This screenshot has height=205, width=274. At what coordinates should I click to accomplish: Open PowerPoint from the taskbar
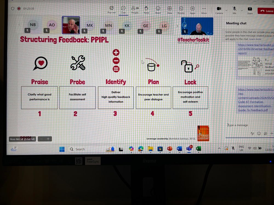pyautogui.click(x=170, y=149)
